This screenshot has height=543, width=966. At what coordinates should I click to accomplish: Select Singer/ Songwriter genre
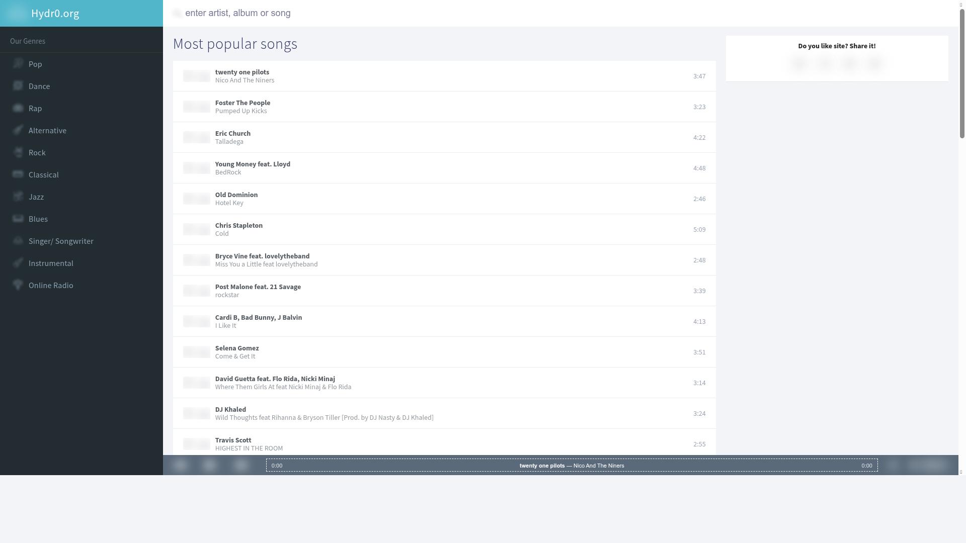(x=61, y=241)
